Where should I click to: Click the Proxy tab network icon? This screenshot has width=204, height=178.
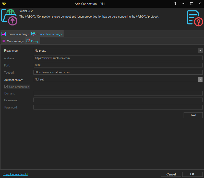28,41
